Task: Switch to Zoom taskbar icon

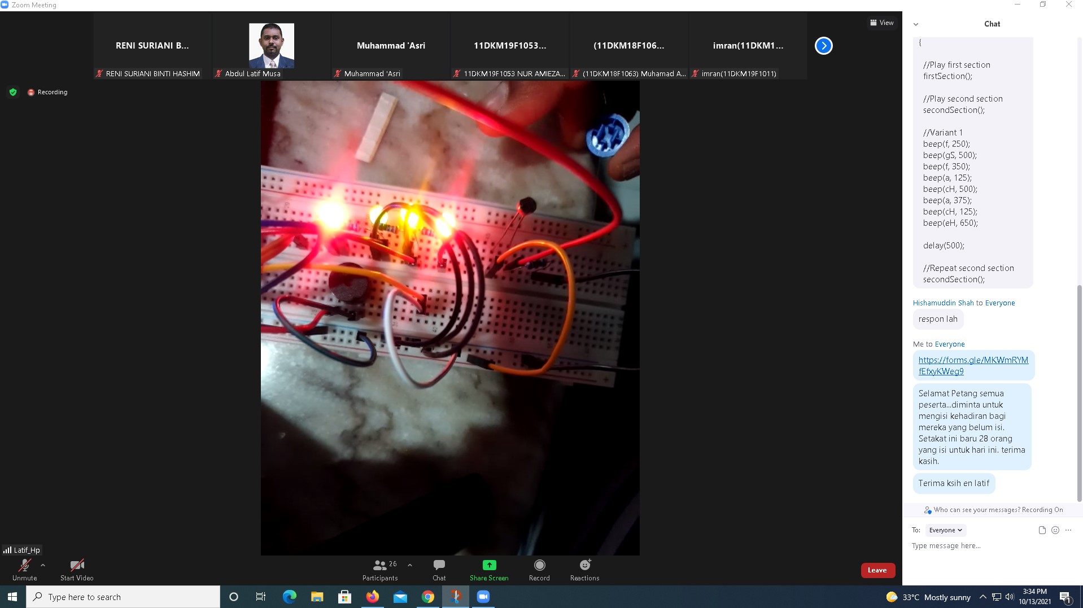Action: click(x=483, y=597)
